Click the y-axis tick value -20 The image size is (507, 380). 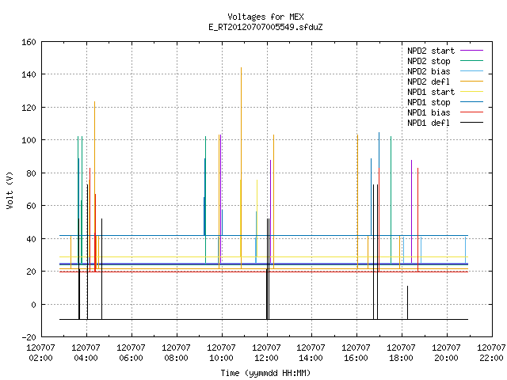click(29, 337)
